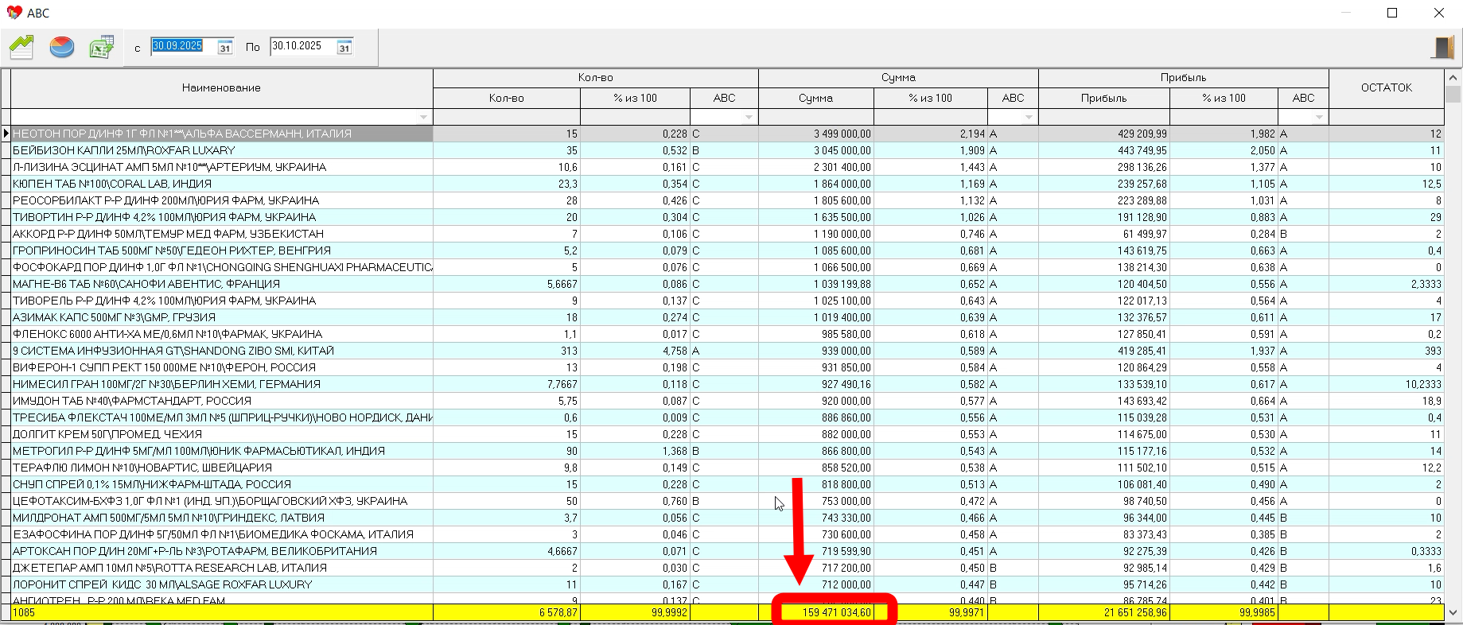
Task: Focus the end date field 30.10.2025
Action: pyautogui.click(x=303, y=47)
